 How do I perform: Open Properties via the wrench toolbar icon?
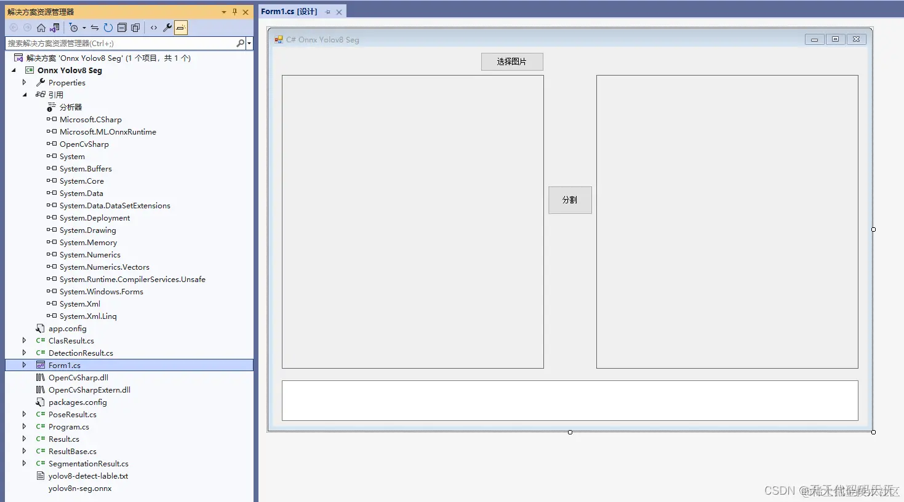point(167,28)
